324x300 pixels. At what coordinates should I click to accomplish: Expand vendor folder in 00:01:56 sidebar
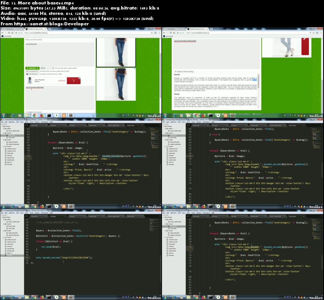(4, 146)
